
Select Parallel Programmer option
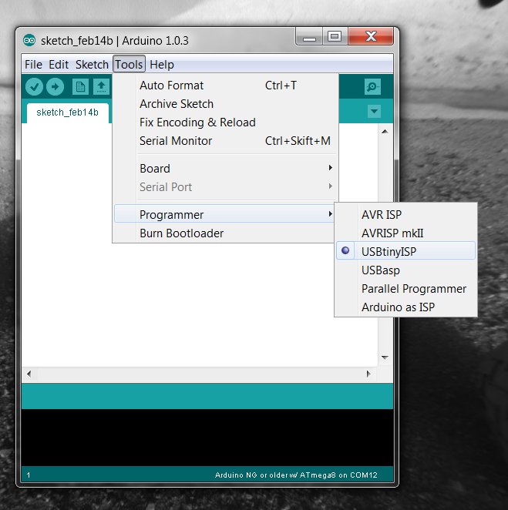[x=405, y=288]
